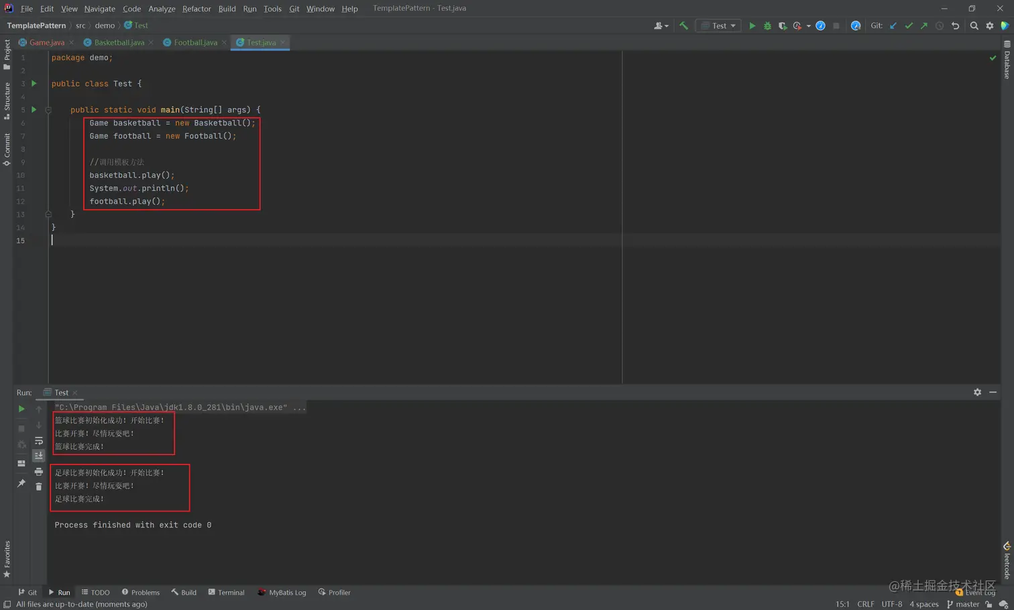Run Test with coverage shield icon

pyautogui.click(x=782, y=25)
